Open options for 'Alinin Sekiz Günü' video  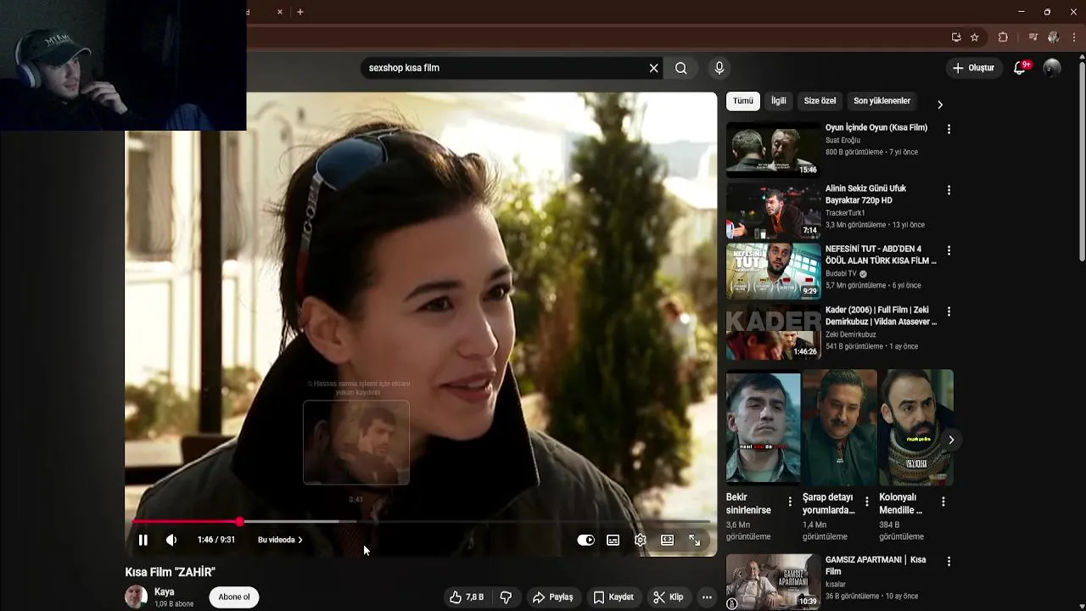pyautogui.click(x=949, y=190)
